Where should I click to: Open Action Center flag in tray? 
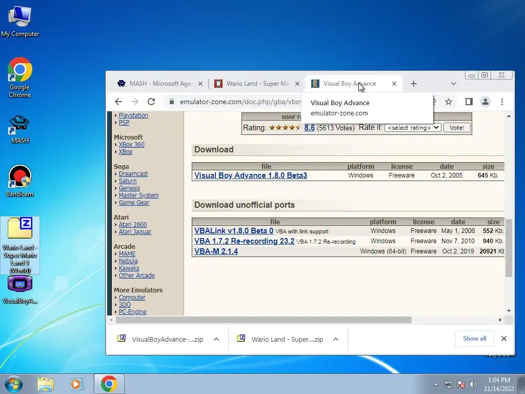pos(461,384)
